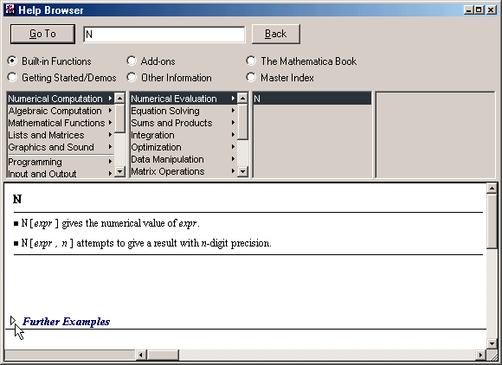Open the Algebraic Computation submenu

click(61, 111)
